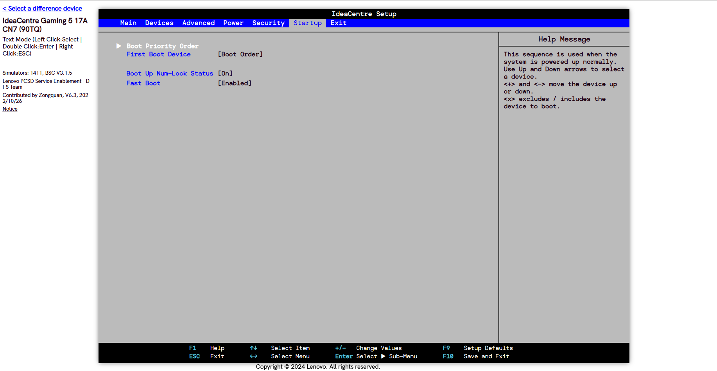Click the F9 Setup Defaults hint
This screenshot has height=371, width=717.
(478, 348)
